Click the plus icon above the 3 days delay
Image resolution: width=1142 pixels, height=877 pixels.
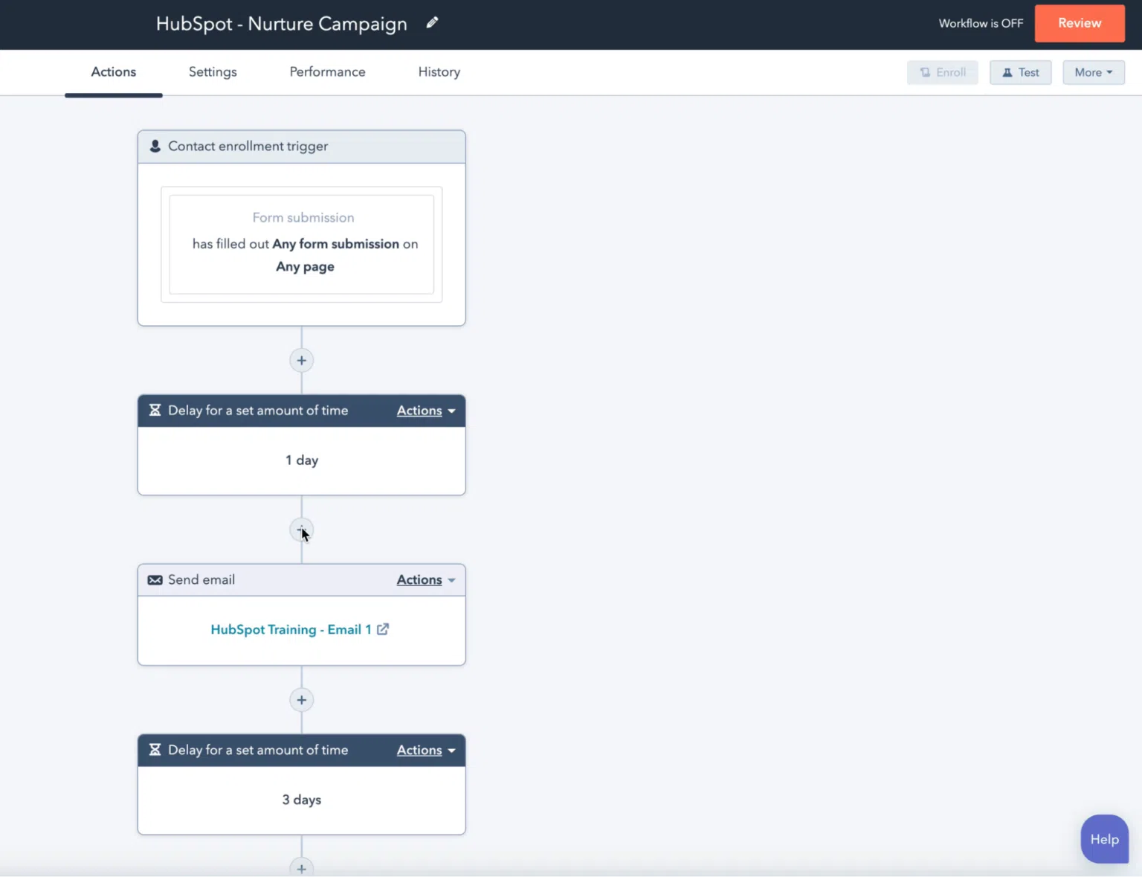(301, 699)
